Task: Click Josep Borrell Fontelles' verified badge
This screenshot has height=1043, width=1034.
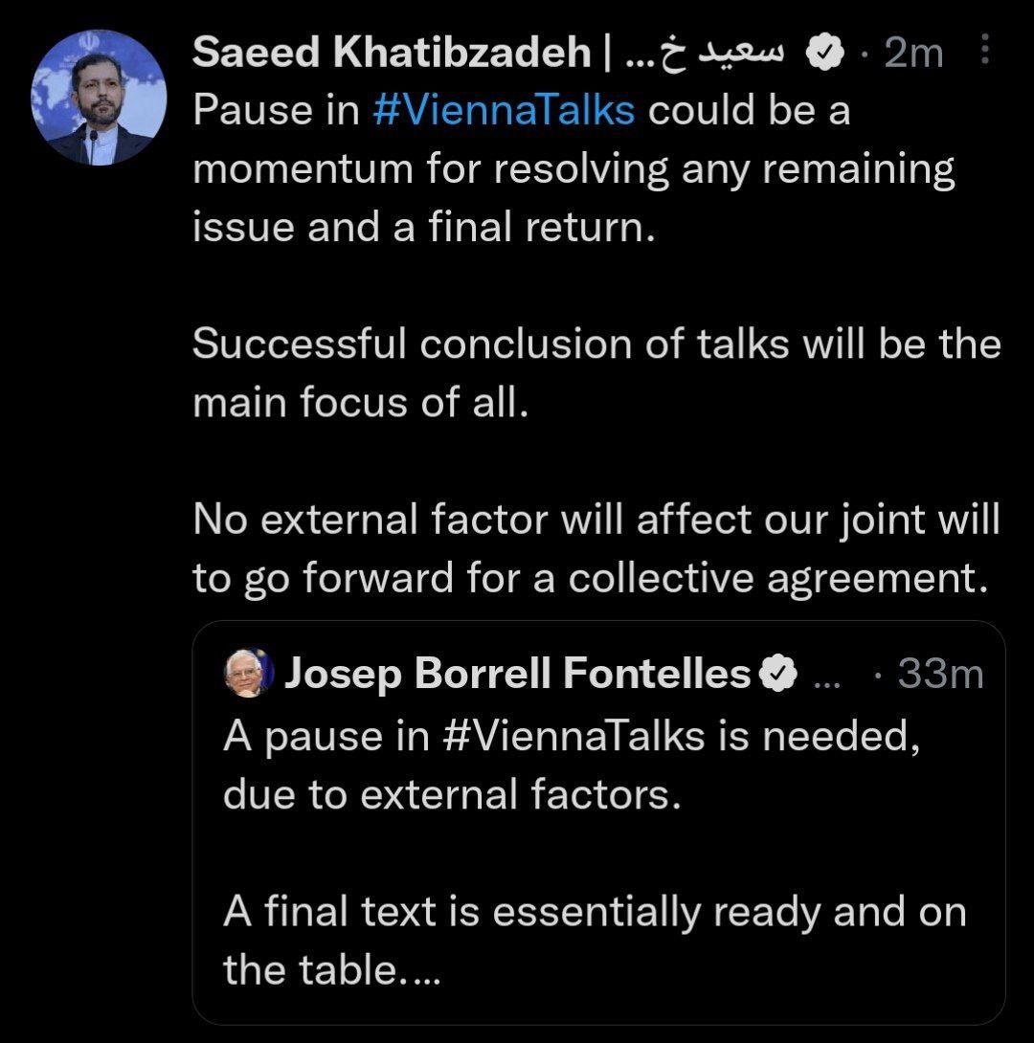Action: (x=779, y=673)
